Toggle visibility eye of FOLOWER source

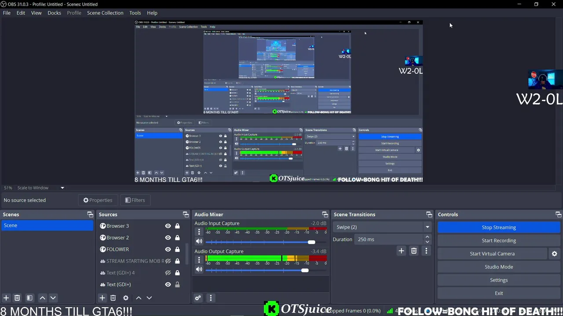pyautogui.click(x=168, y=249)
